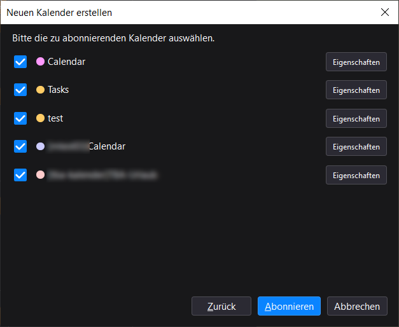Go back with the Zurück button

[221, 306]
